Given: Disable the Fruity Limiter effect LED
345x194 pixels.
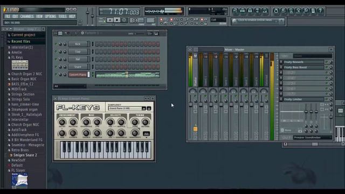Looking at the screenshot, I should coord(327,99).
